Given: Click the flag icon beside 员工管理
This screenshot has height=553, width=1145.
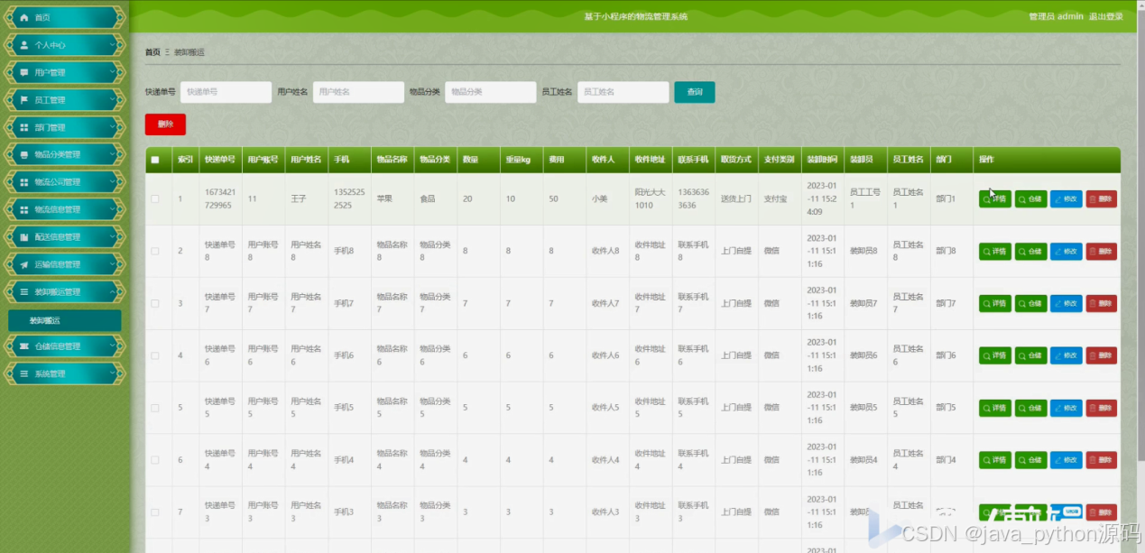Looking at the screenshot, I should 23,99.
